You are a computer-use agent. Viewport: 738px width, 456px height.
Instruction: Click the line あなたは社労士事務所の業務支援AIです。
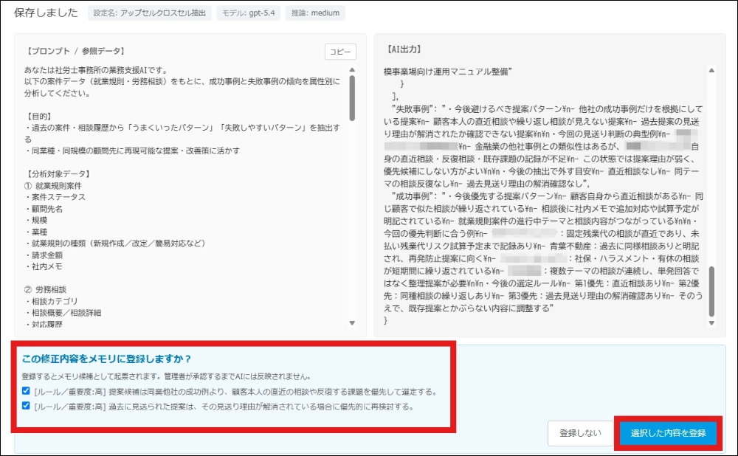coord(97,70)
